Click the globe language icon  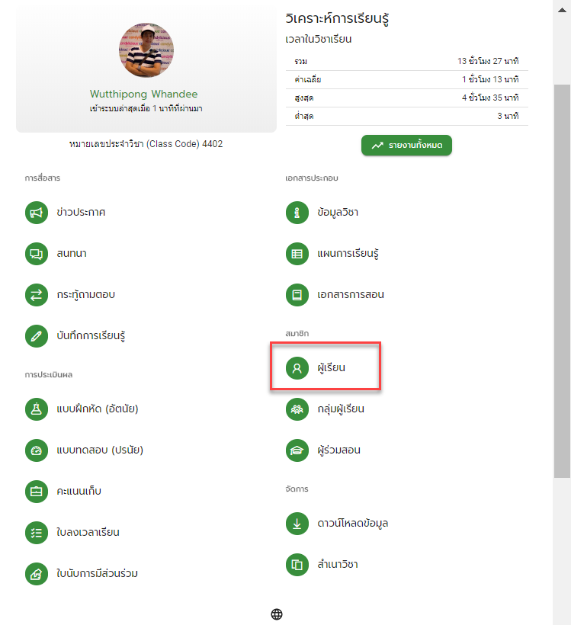277,614
